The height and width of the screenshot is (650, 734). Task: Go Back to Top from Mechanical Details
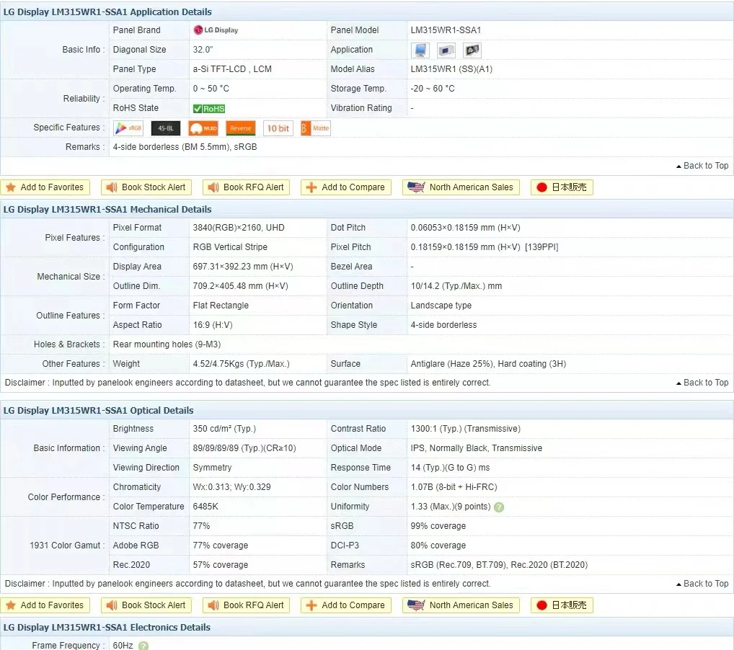click(x=702, y=383)
